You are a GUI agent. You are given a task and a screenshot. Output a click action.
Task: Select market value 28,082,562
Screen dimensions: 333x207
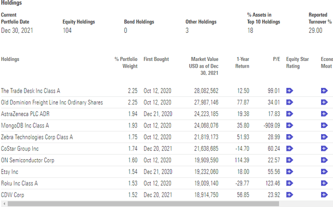206,91
